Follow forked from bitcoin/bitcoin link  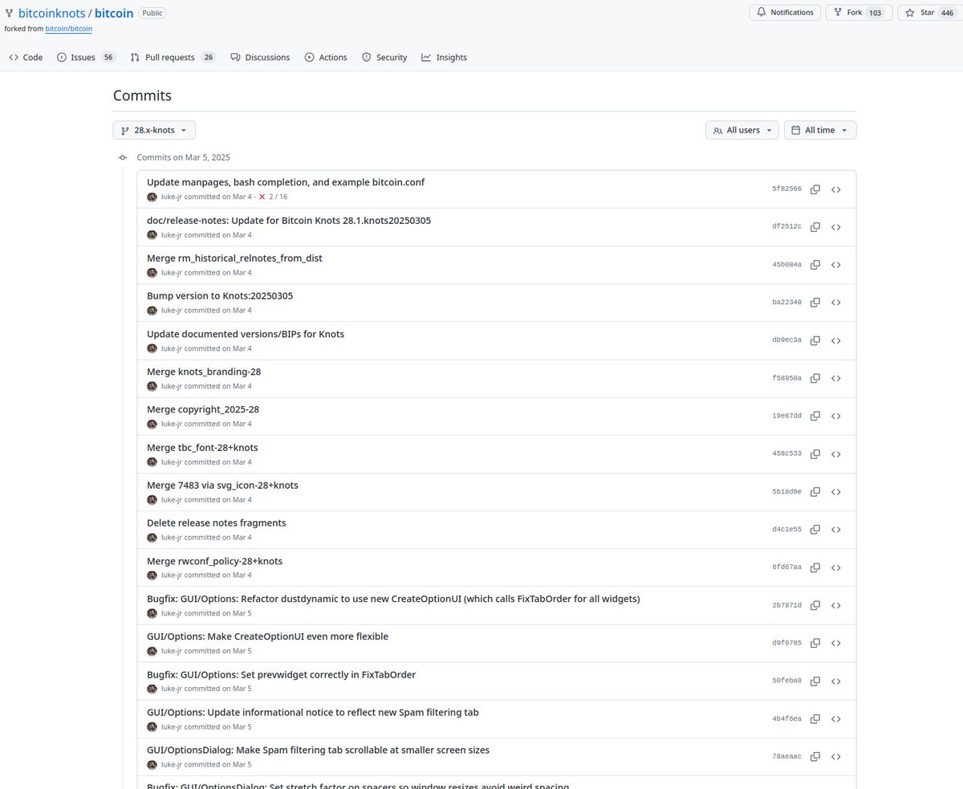[69, 29]
